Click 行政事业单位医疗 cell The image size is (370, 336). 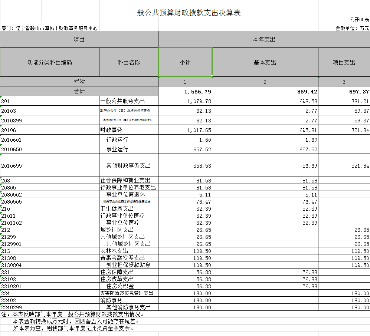click(129, 216)
